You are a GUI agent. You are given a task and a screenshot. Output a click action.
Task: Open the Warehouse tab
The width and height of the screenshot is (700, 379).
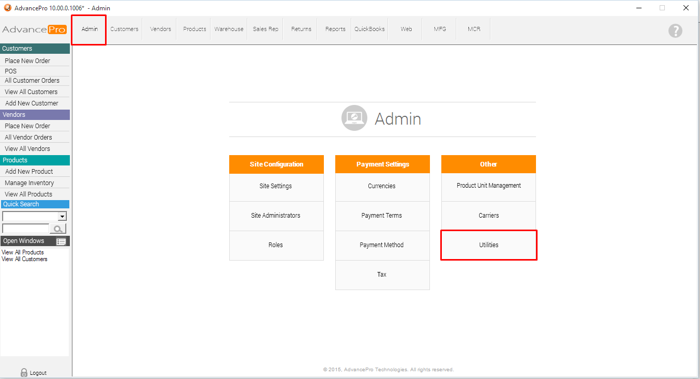coord(229,29)
